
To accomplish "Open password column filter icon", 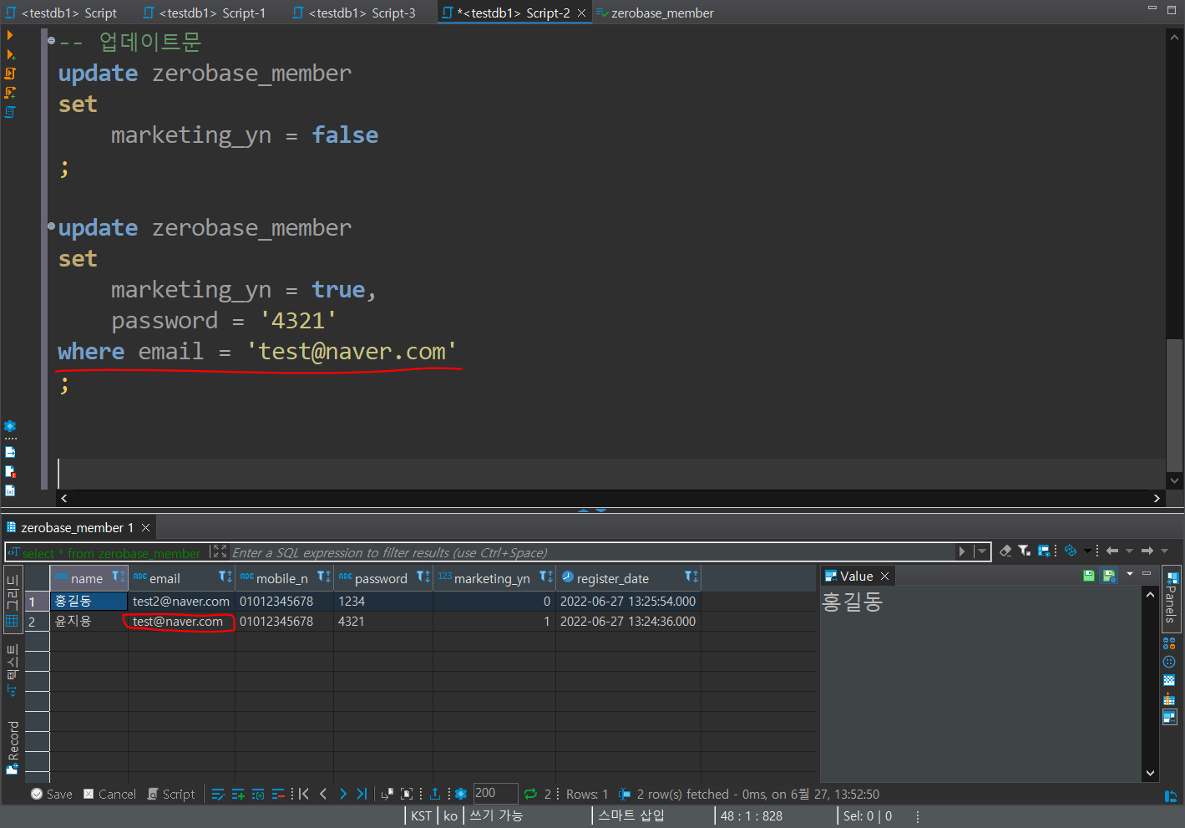I will (x=423, y=577).
